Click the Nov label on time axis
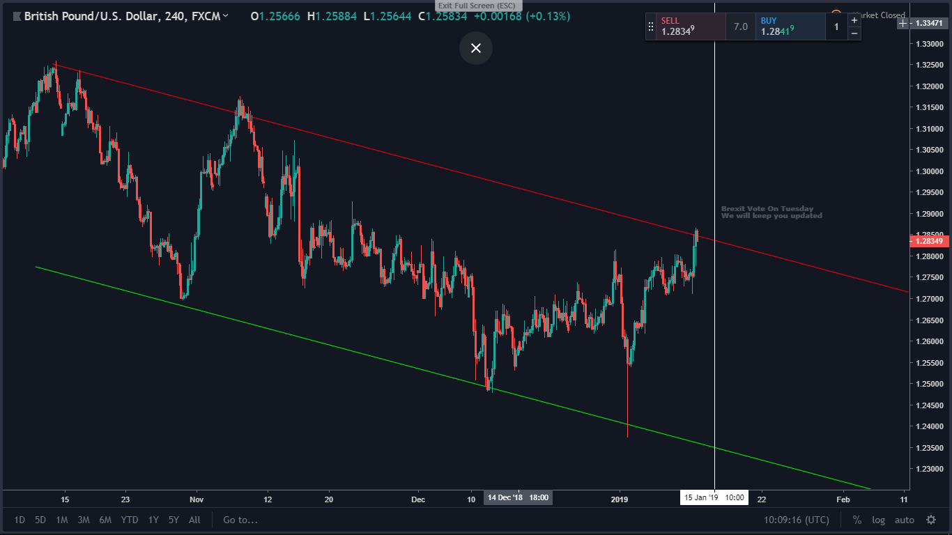952x535 pixels. tap(196, 499)
